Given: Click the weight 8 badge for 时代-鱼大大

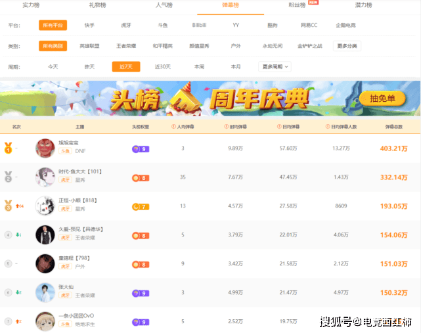Looking at the screenshot, I should (141, 178).
